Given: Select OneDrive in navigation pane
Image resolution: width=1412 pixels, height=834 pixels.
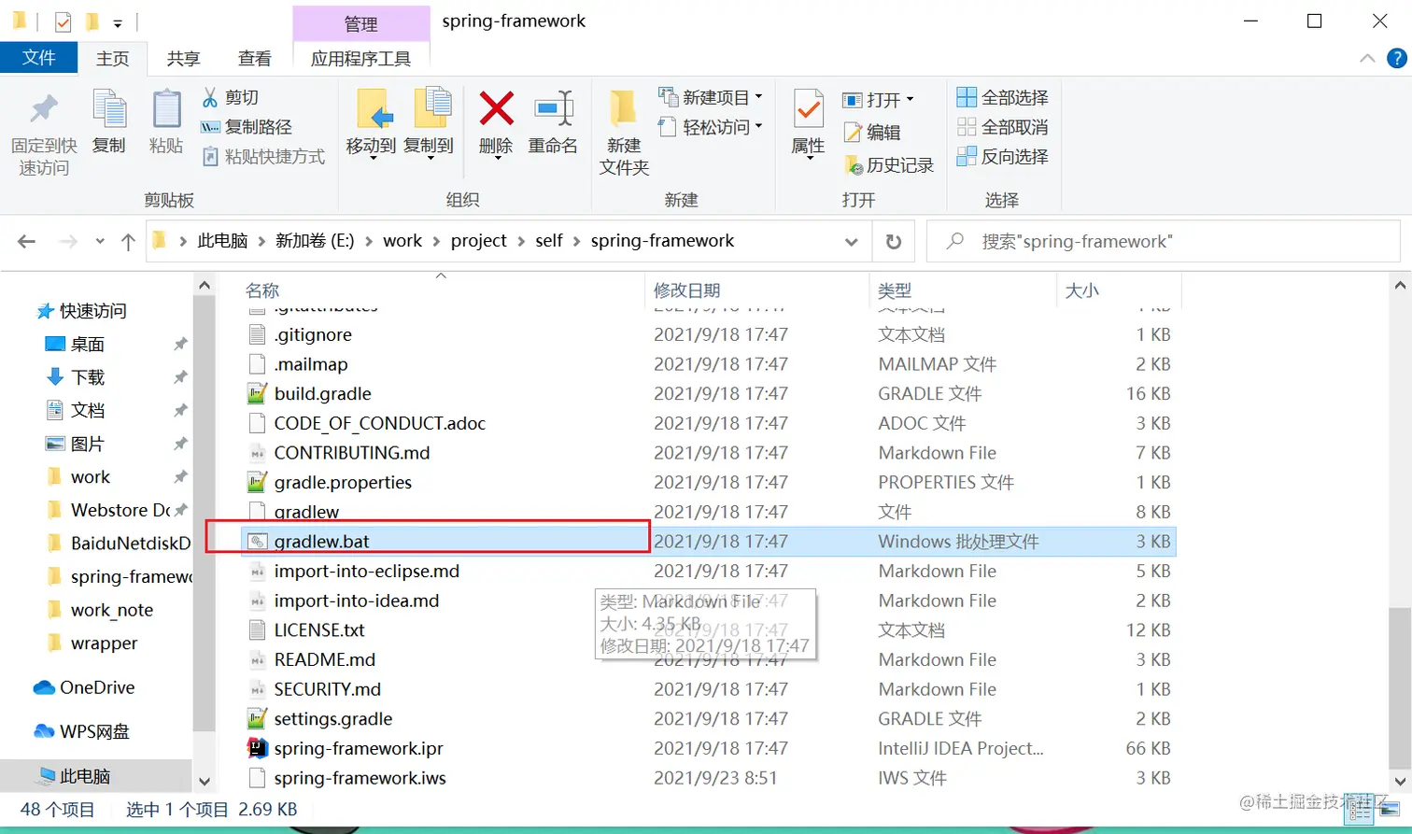Looking at the screenshot, I should pos(96,687).
